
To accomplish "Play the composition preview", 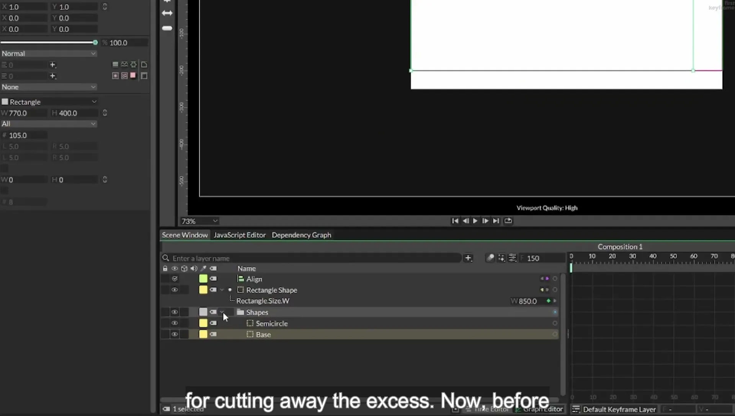I will click(x=475, y=221).
